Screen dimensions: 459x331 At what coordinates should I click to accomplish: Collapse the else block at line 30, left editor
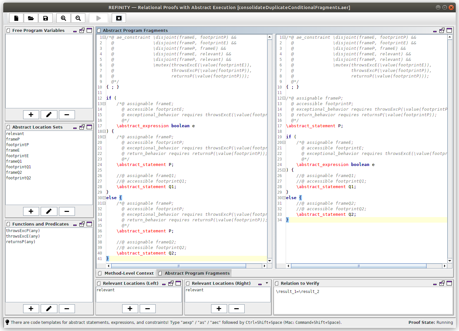(x=104, y=198)
